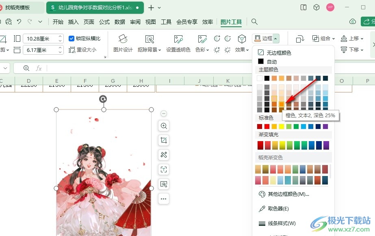The height and width of the screenshot is (236, 375).
Task: Click the picture's rotation handle icon
Action: click(103, 99)
